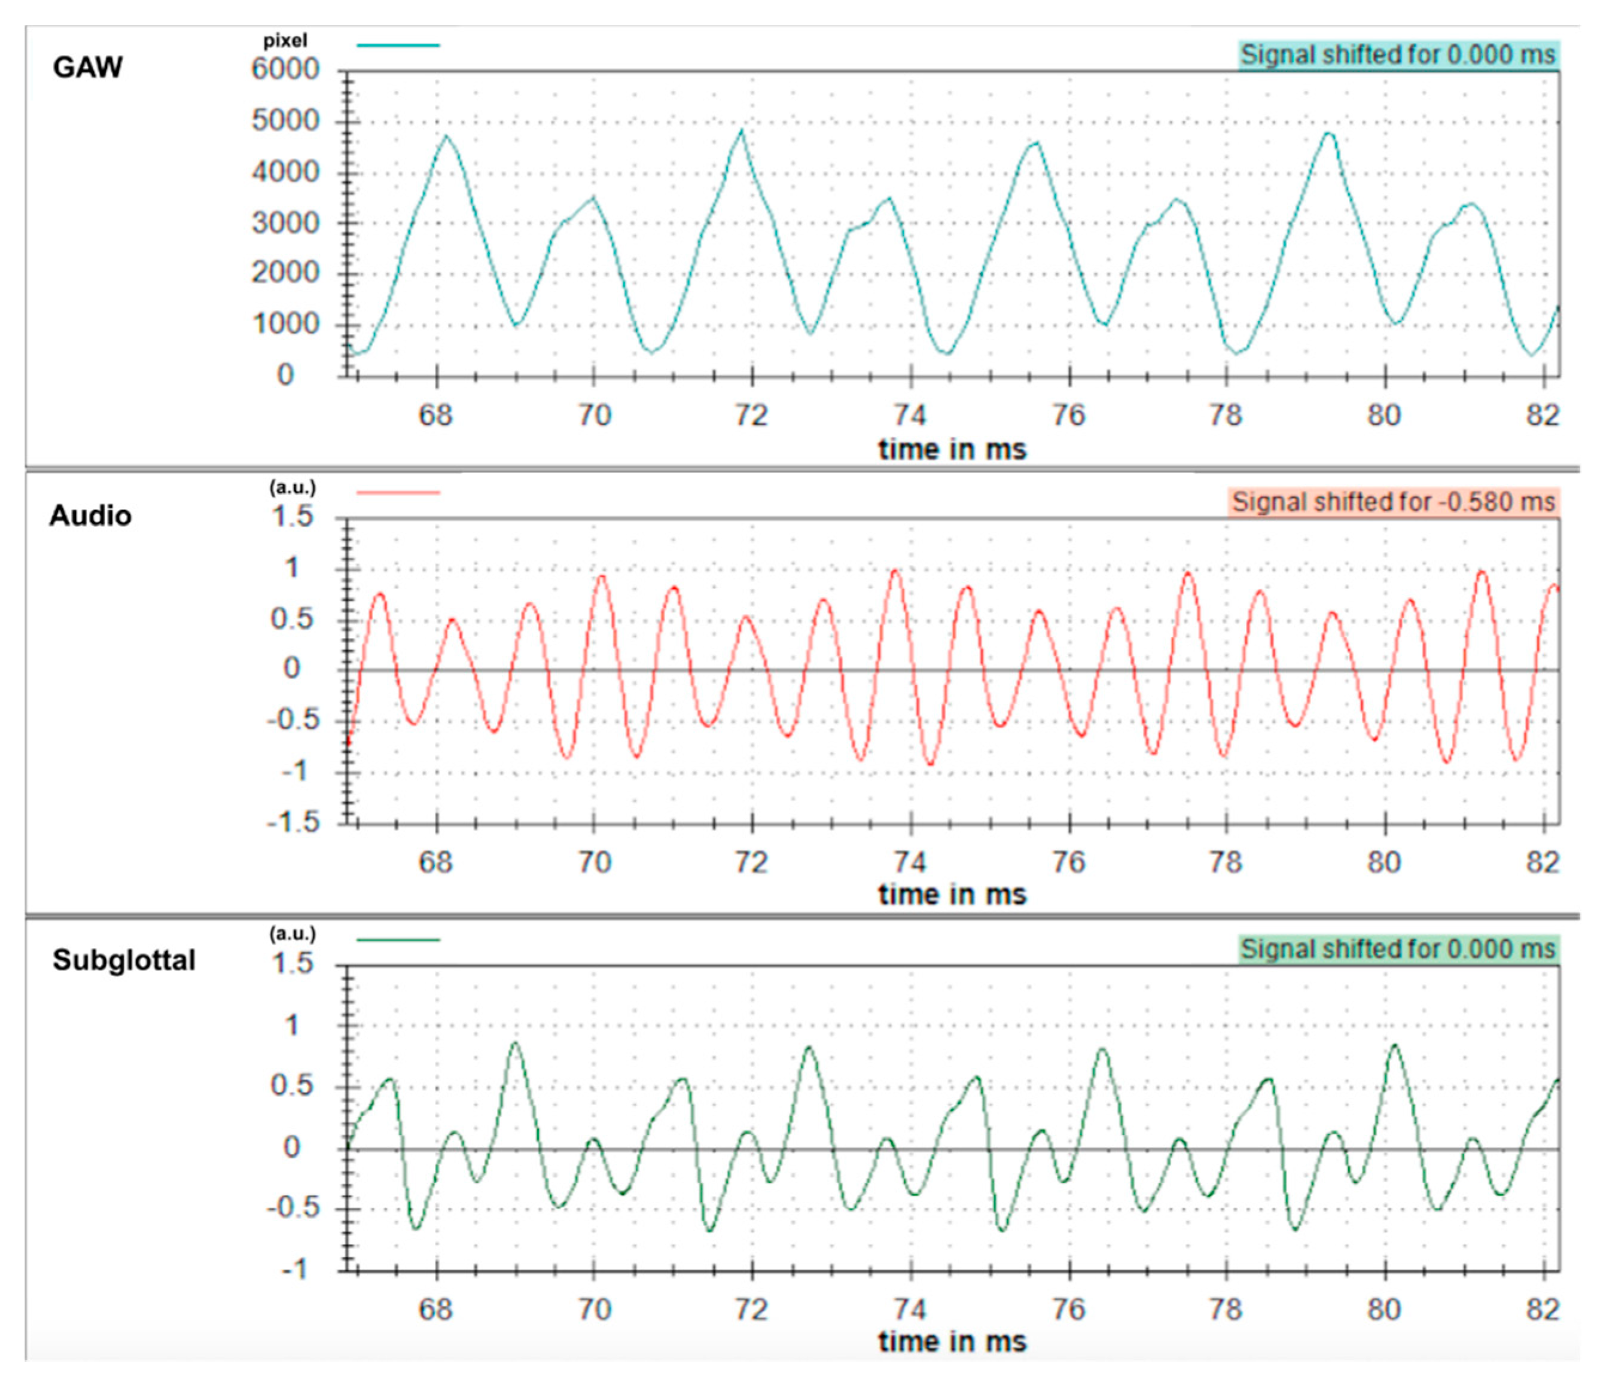1597x1385 pixels.
Task: Click the Subglottal panel title
Action: click(x=124, y=960)
